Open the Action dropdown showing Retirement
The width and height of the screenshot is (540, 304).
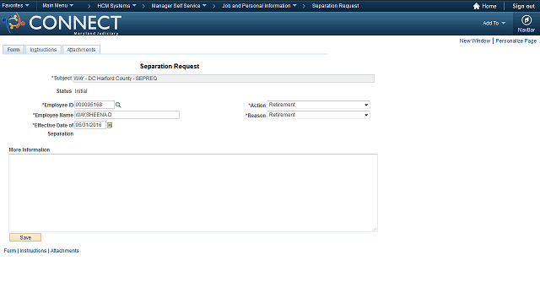click(319, 105)
